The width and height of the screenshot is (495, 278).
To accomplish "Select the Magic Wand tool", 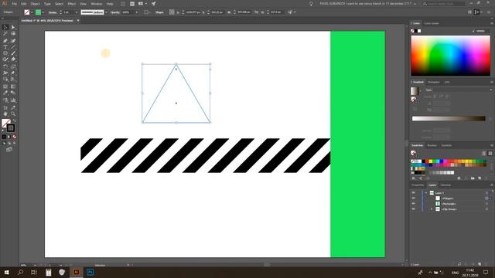I will click(5, 34).
